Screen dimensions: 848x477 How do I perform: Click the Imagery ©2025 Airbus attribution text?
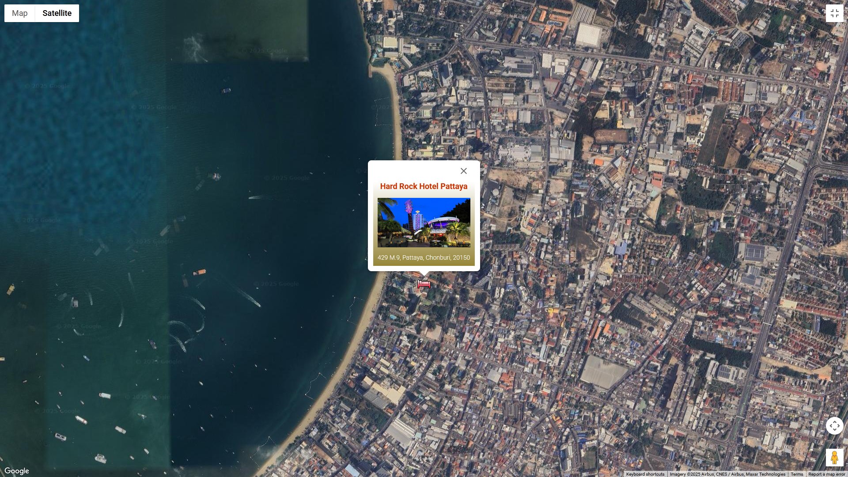727,474
